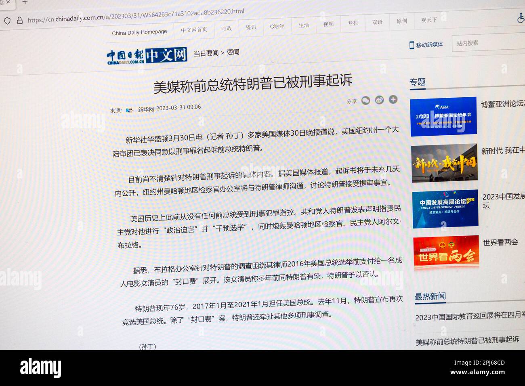Click the 最热新闻 section heading
The height and width of the screenshot is (386, 525).
(x=430, y=296)
